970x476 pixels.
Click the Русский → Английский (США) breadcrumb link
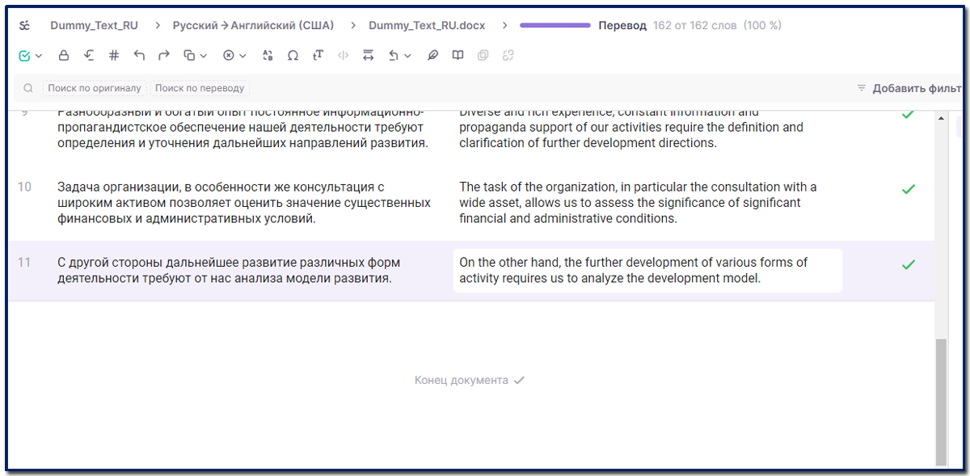pyautogui.click(x=253, y=25)
